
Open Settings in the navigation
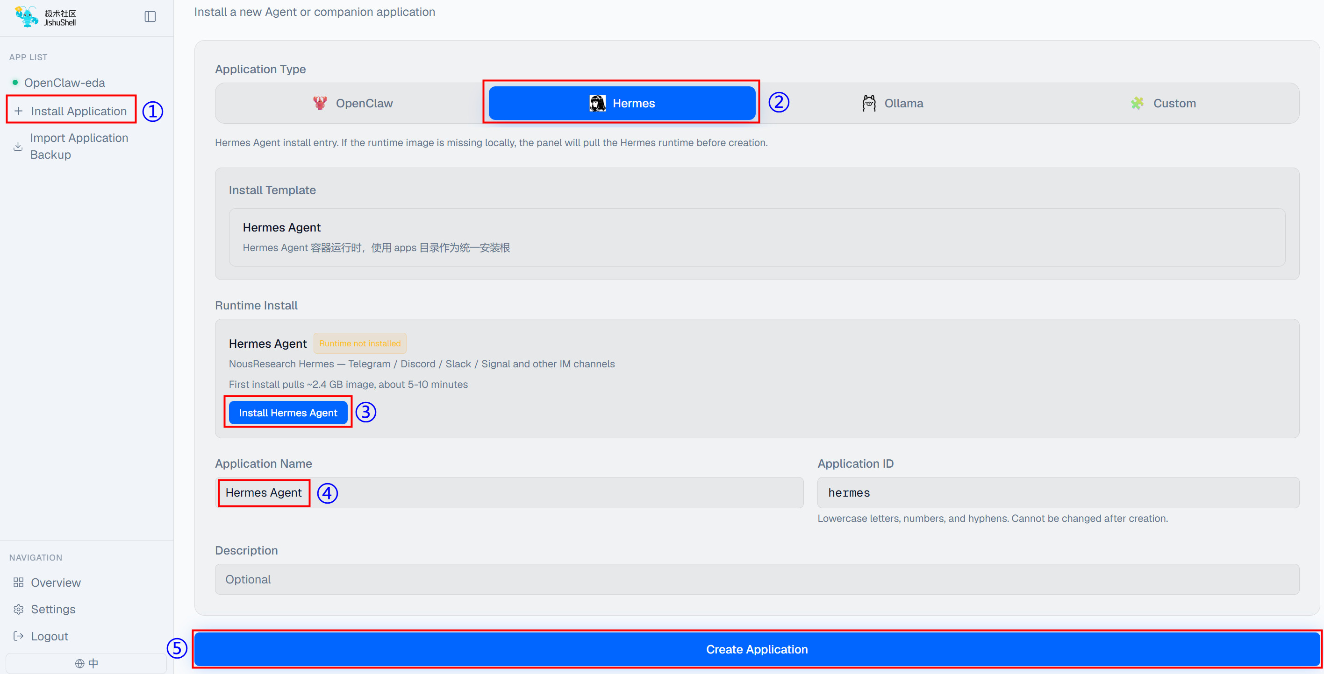(x=53, y=609)
